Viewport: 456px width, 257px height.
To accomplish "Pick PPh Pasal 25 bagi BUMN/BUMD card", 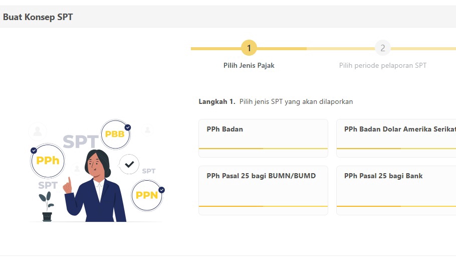I will (x=263, y=190).
